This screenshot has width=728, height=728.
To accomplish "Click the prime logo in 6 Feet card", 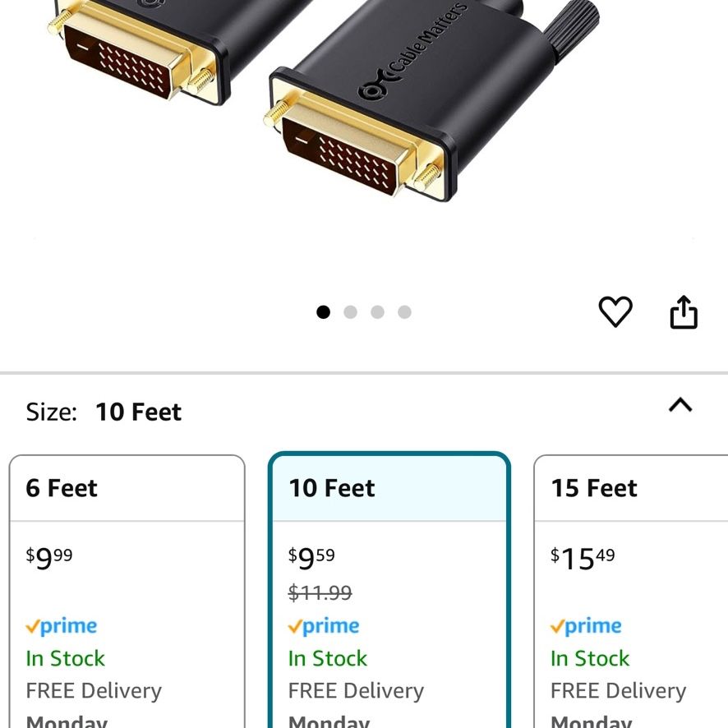I will (x=62, y=626).
